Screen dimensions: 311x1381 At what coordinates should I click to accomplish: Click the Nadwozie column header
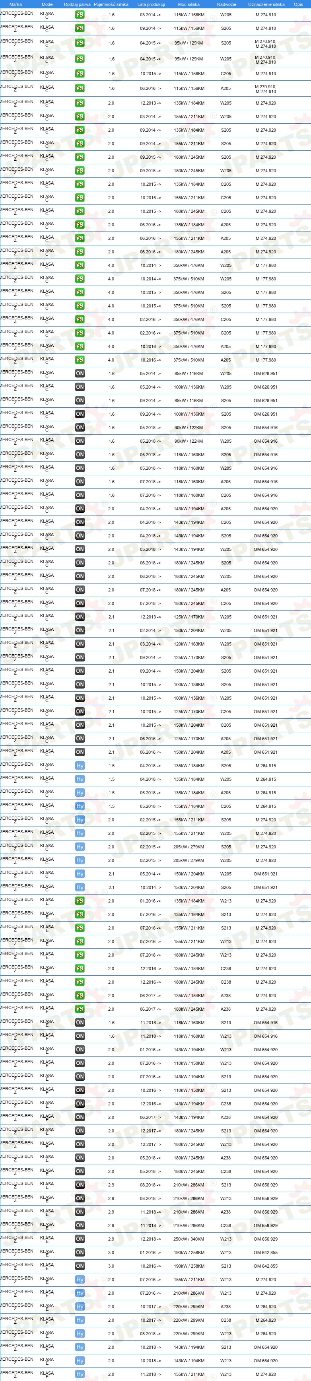click(x=226, y=4)
